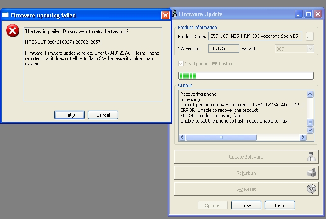This screenshot has height=219, width=326.
Task: Toggle the Dead phone USB flashing checkbox
Action: point(181,64)
